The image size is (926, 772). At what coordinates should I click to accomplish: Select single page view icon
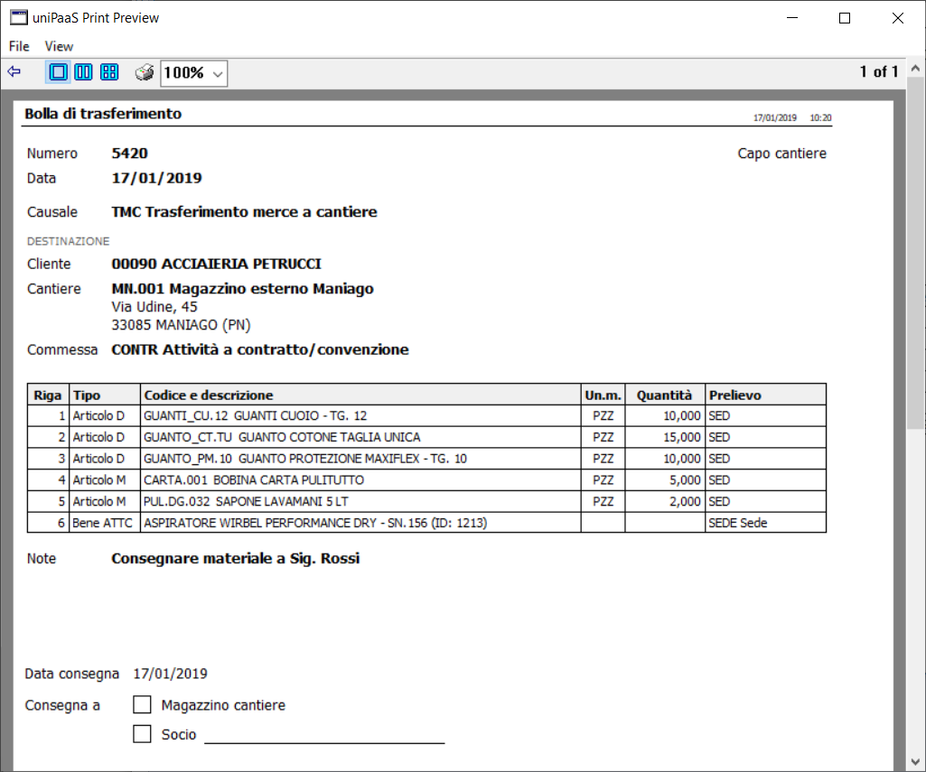[x=58, y=72]
